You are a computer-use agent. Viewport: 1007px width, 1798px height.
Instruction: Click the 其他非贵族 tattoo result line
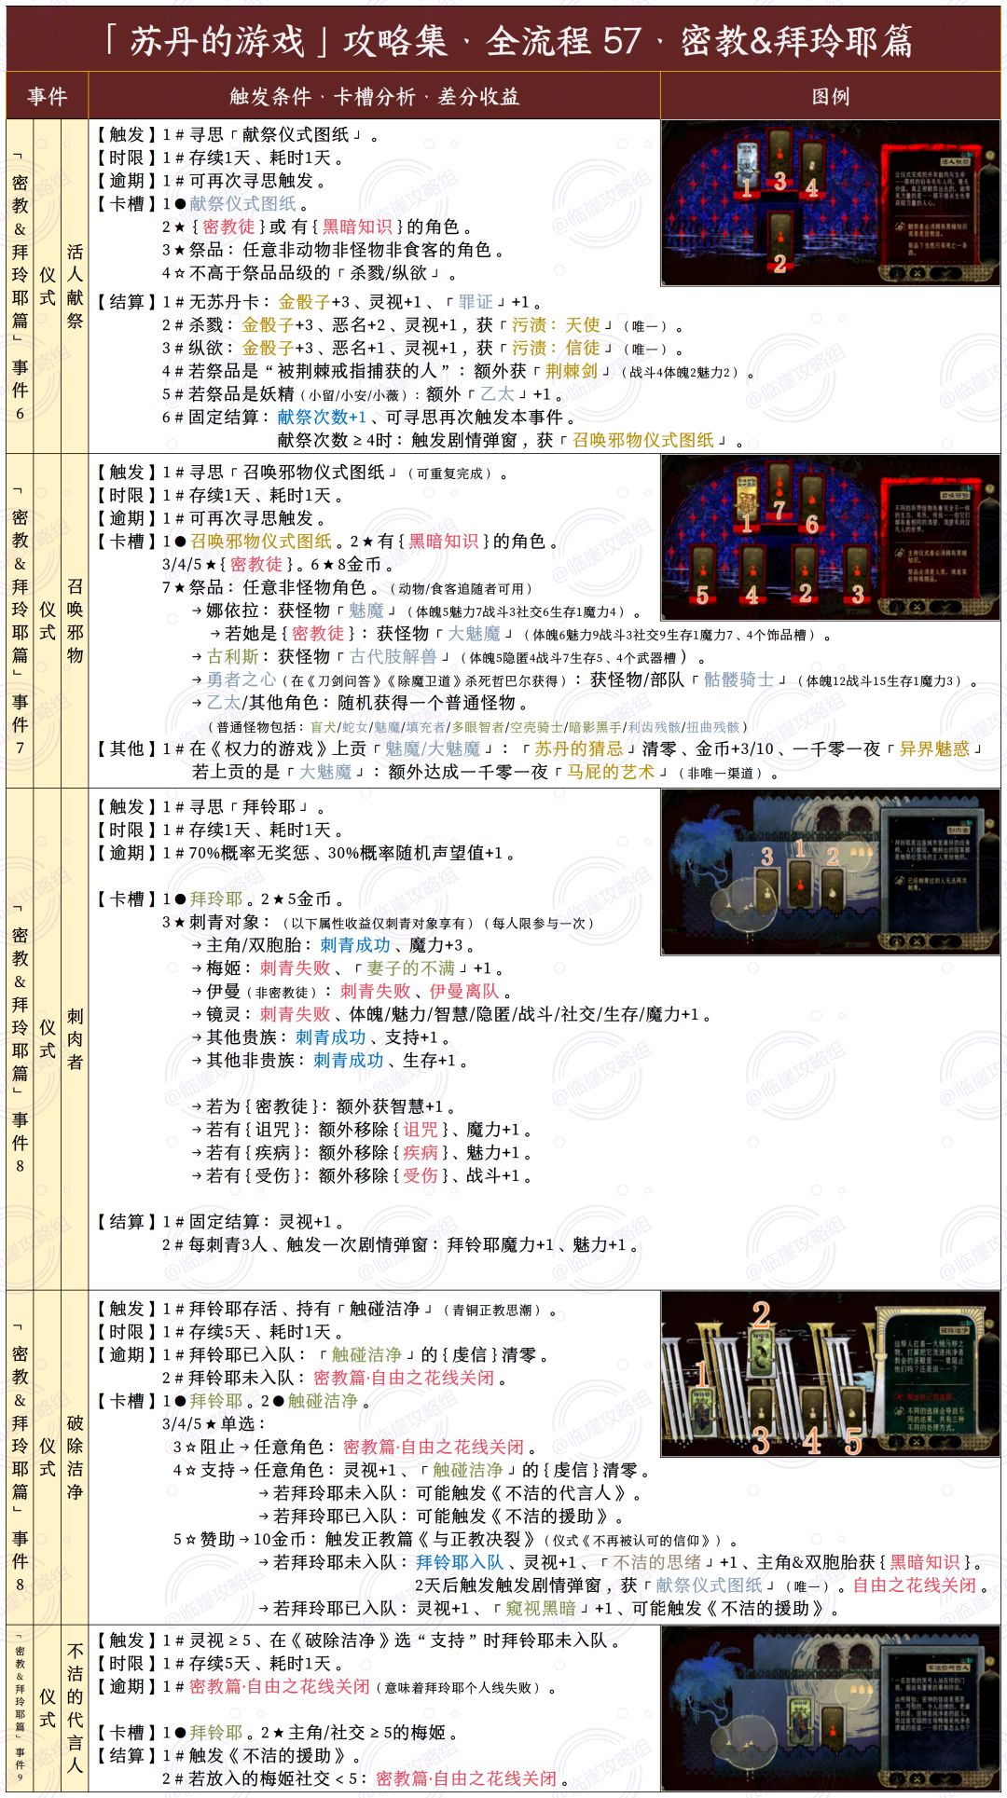pyautogui.click(x=330, y=1060)
